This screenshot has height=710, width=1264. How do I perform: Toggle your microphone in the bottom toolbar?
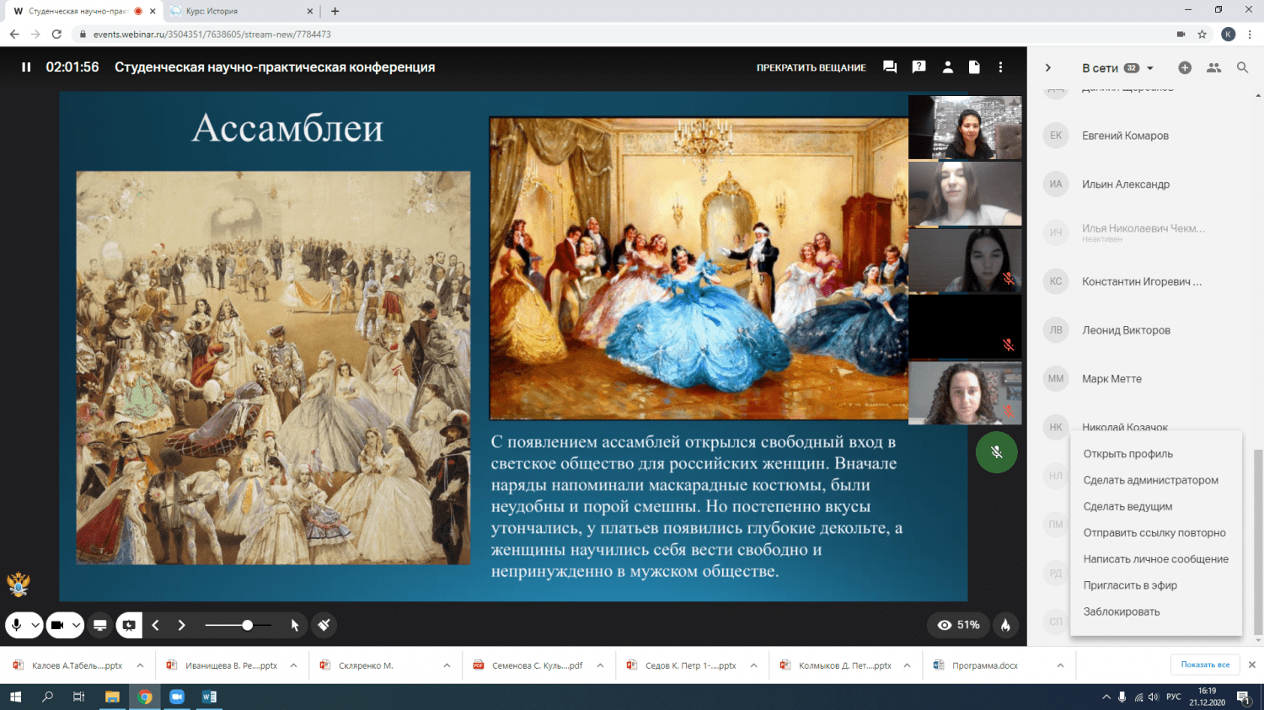(x=16, y=625)
